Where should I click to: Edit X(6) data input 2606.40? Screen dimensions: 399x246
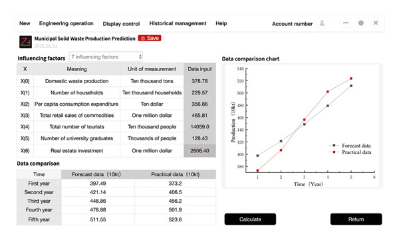pyautogui.click(x=199, y=151)
